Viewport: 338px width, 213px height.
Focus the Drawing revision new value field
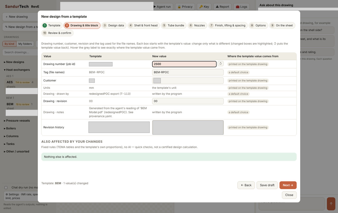pyautogui.click(x=188, y=101)
